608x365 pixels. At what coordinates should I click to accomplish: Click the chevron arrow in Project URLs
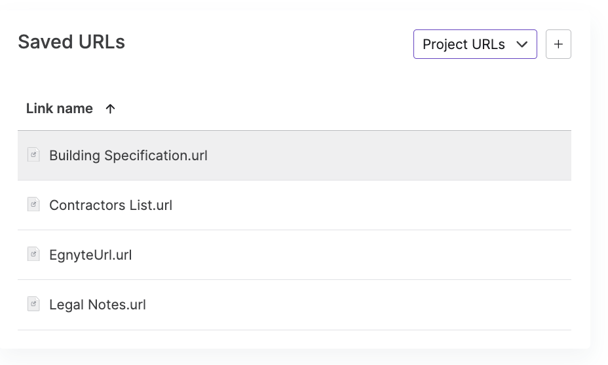point(522,44)
